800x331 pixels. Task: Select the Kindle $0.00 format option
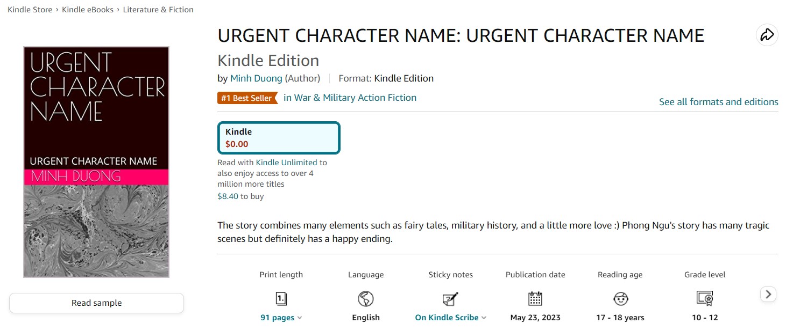pos(279,138)
